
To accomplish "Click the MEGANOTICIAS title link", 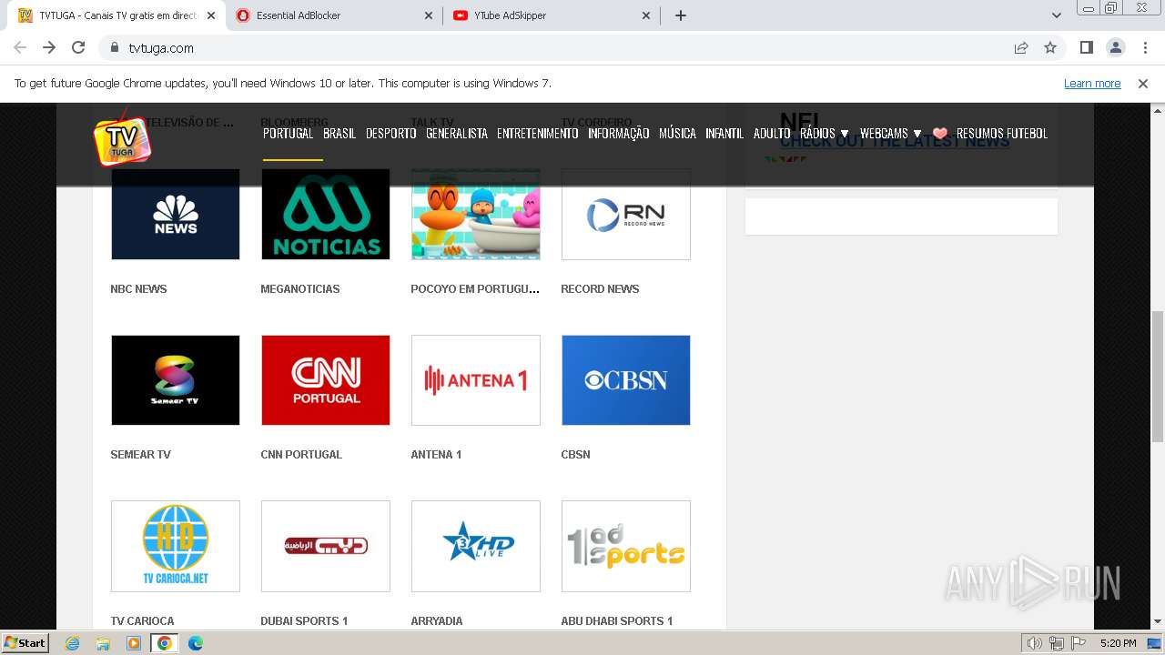I will pos(300,289).
